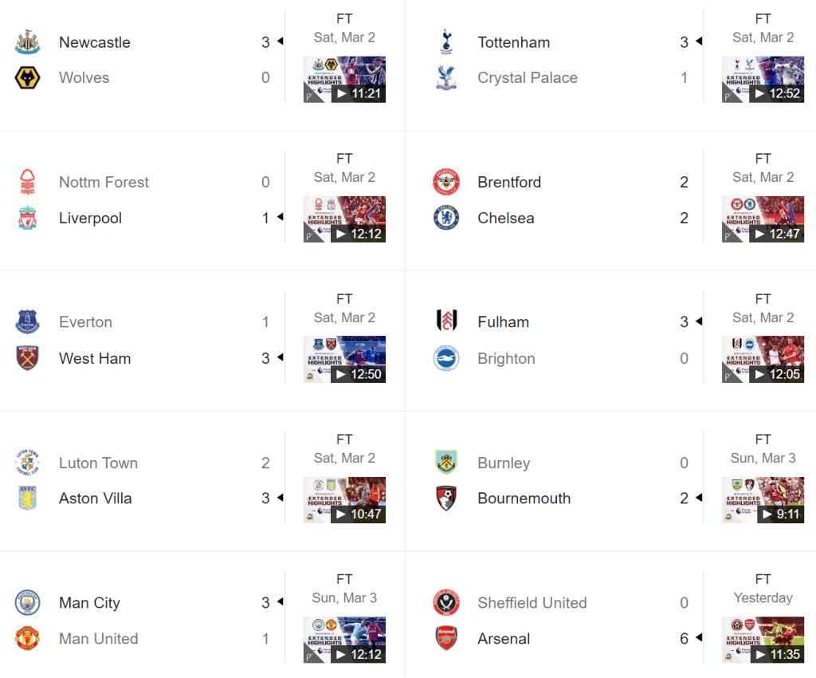Play Sheffield United vs Arsenal highlights

coord(763,641)
